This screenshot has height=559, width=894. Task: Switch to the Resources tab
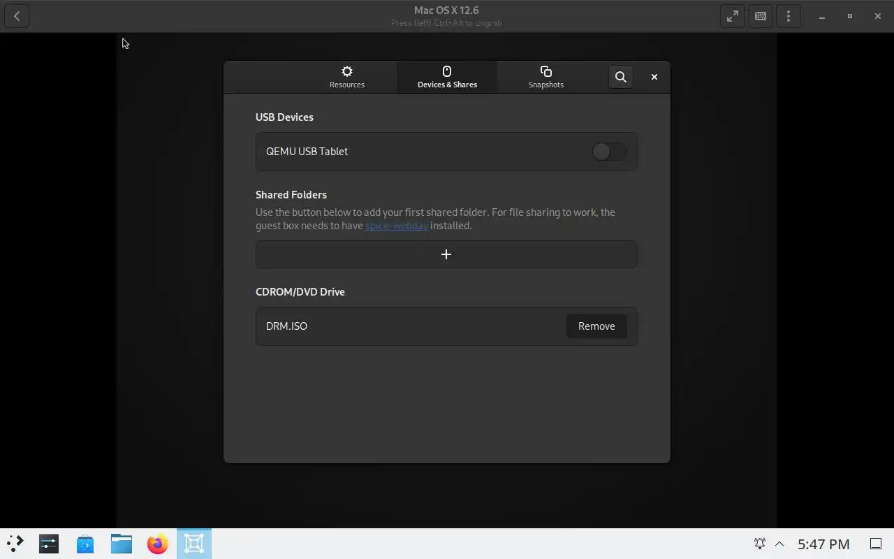(347, 77)
